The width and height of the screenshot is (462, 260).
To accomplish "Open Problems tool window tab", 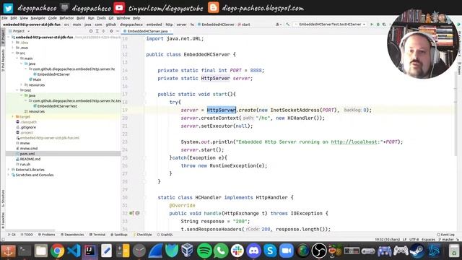I will tap(46, 235).
